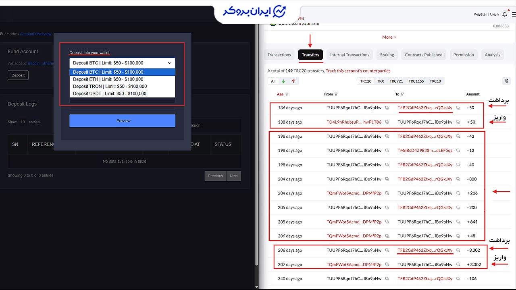Click the From column filter icon

point(336,94)
